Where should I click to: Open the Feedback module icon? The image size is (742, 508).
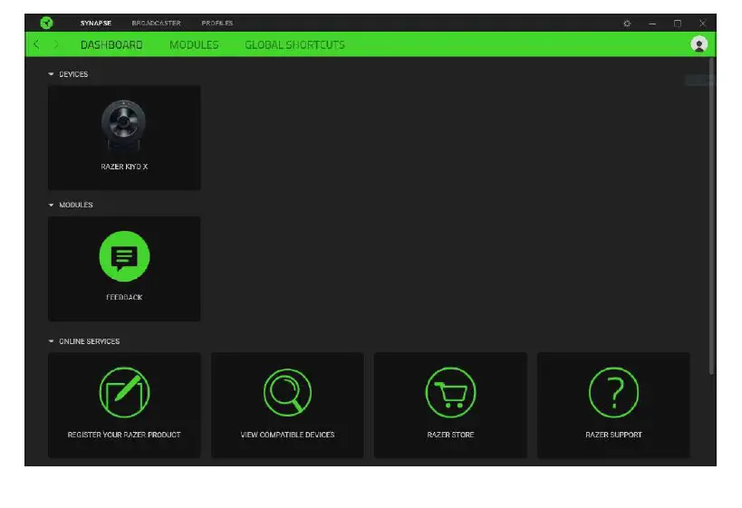pos(124,256)
